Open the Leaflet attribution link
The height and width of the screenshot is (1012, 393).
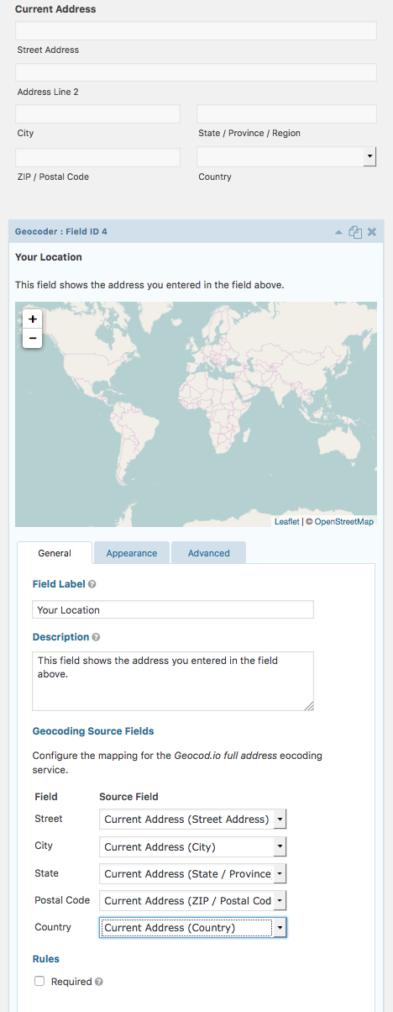click(x=286, y=522)
